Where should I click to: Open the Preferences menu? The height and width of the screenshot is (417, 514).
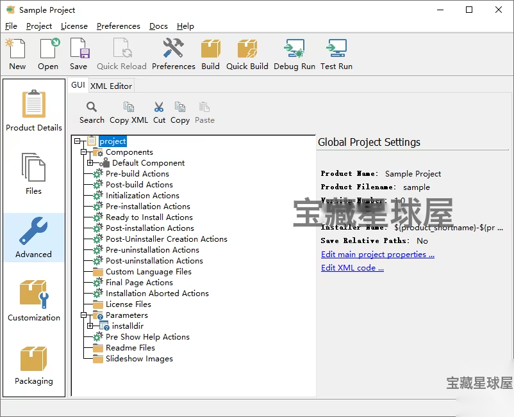tap(119, 26)
